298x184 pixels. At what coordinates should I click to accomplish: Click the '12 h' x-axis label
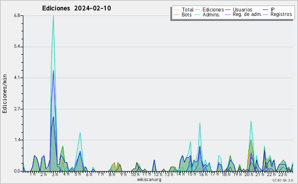(x=158, y=175)
